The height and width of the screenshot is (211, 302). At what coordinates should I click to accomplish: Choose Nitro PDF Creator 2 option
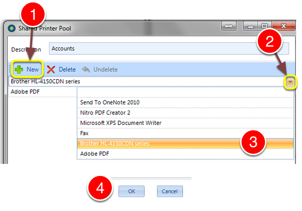185,112
